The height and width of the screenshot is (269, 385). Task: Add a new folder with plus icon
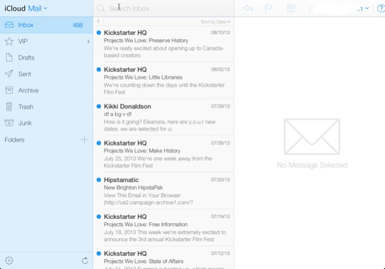[84, 139]
